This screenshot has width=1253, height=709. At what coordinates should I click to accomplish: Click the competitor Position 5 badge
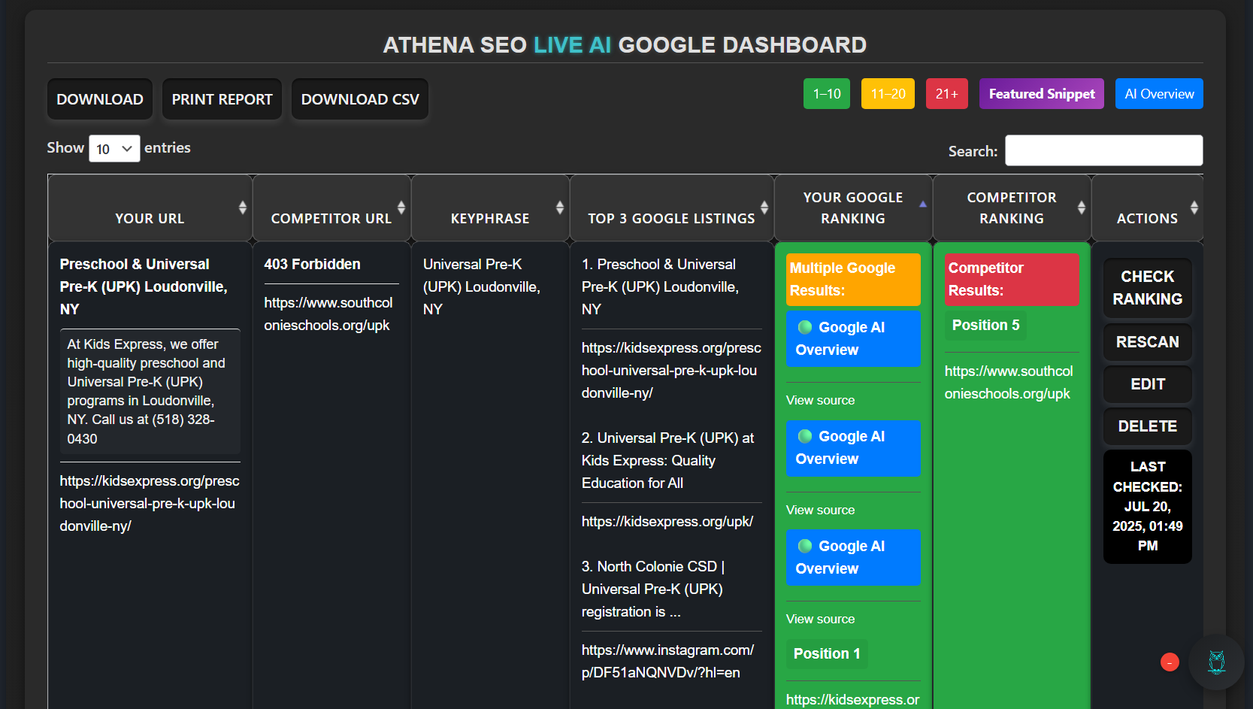click(985, 326)
